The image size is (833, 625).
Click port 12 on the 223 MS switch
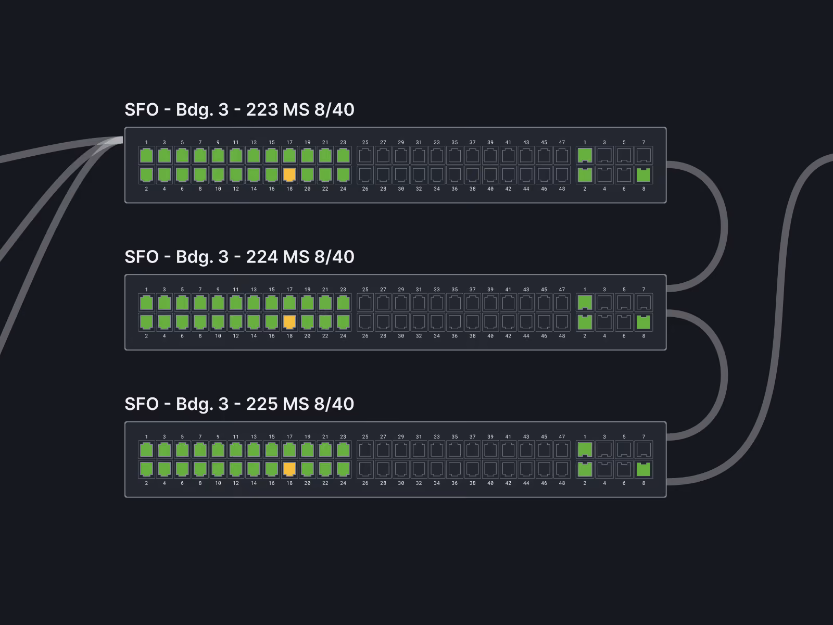click(x=236, y=174)
